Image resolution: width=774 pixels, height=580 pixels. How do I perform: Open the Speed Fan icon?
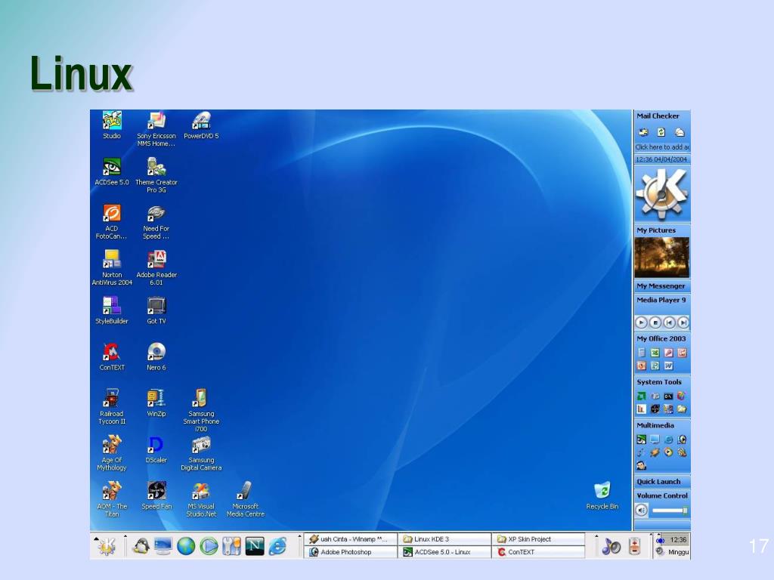[156, 495]
